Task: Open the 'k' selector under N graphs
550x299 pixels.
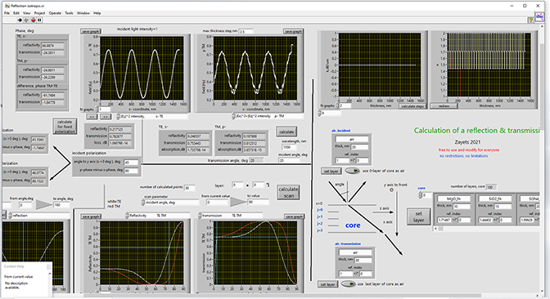Action: tap(329, 113)
